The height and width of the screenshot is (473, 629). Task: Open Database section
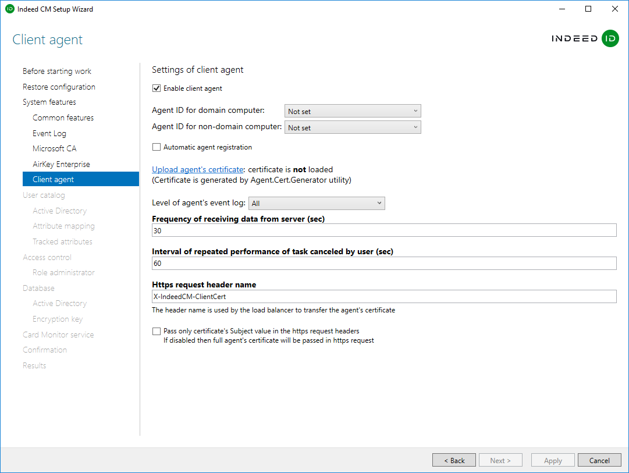[38, 288]
